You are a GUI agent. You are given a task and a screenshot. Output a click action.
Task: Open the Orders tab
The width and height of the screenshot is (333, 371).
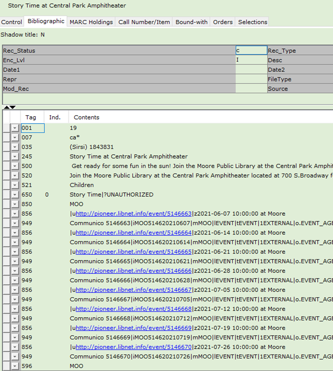(x=223, y=22)
